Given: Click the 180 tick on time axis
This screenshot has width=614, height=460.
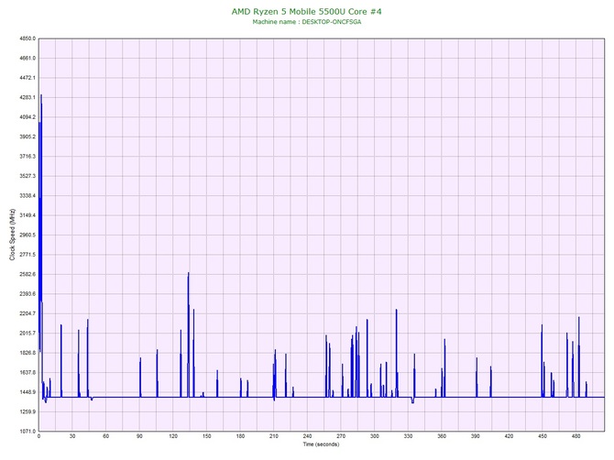Looking at the screenshot, I should [240, 436].
